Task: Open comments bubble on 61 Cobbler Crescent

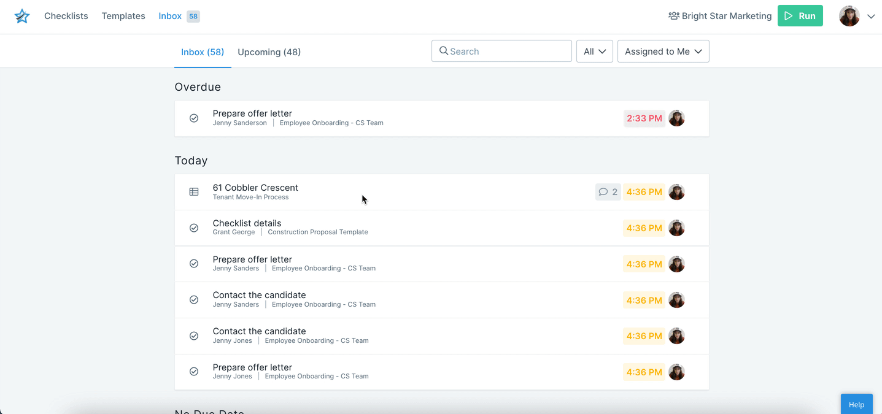Action: click(608, 192)
